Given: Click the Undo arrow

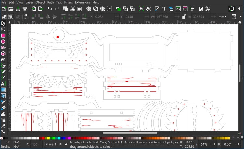Looking at the screenshot, I should click(50, 9).
